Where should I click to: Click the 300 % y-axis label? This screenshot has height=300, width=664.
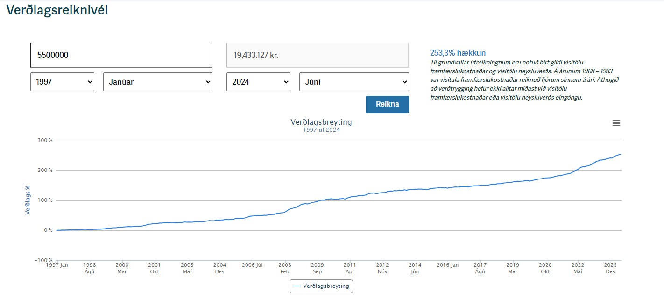(x=45, y=140)
